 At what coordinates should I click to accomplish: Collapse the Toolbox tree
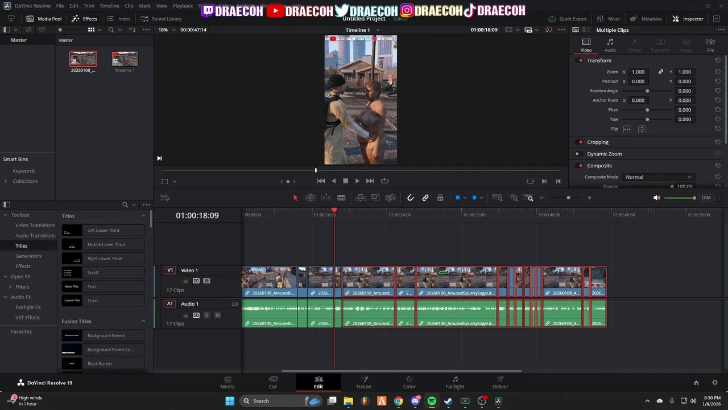coord(6,215)
